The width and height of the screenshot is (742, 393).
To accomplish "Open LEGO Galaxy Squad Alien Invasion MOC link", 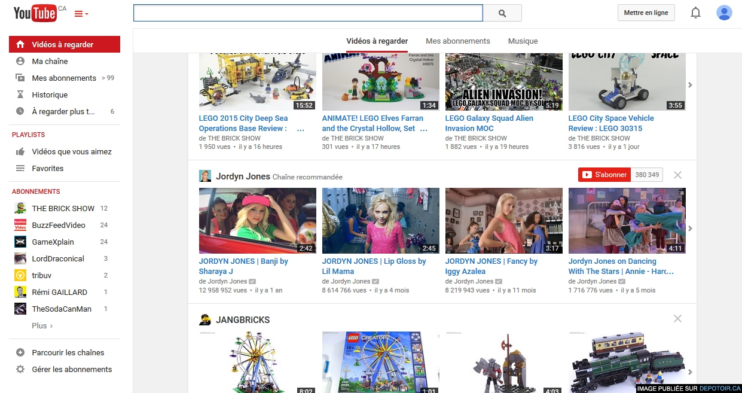I will pos(489,123).
